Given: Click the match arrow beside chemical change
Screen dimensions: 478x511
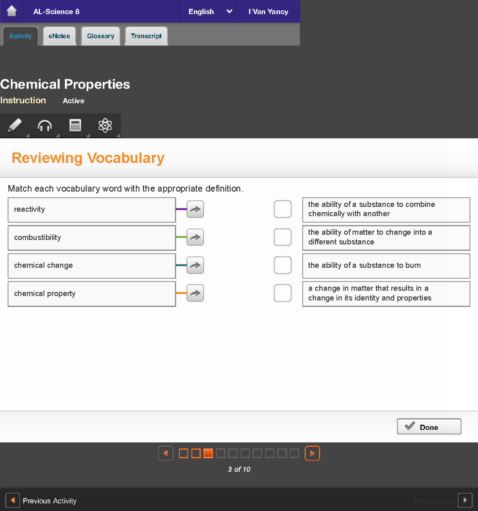Looking at the screenshot, I should pyautogui.click(x=195, y=265).
